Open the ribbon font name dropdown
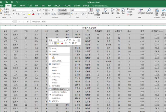Screen dimensions: 166x112 pos(30,10)
